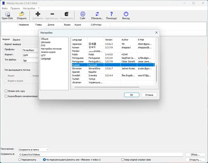Select Анализ аудио category
Image resolution: width=208 pixels, height=163 pixels.
coord(48,52)
